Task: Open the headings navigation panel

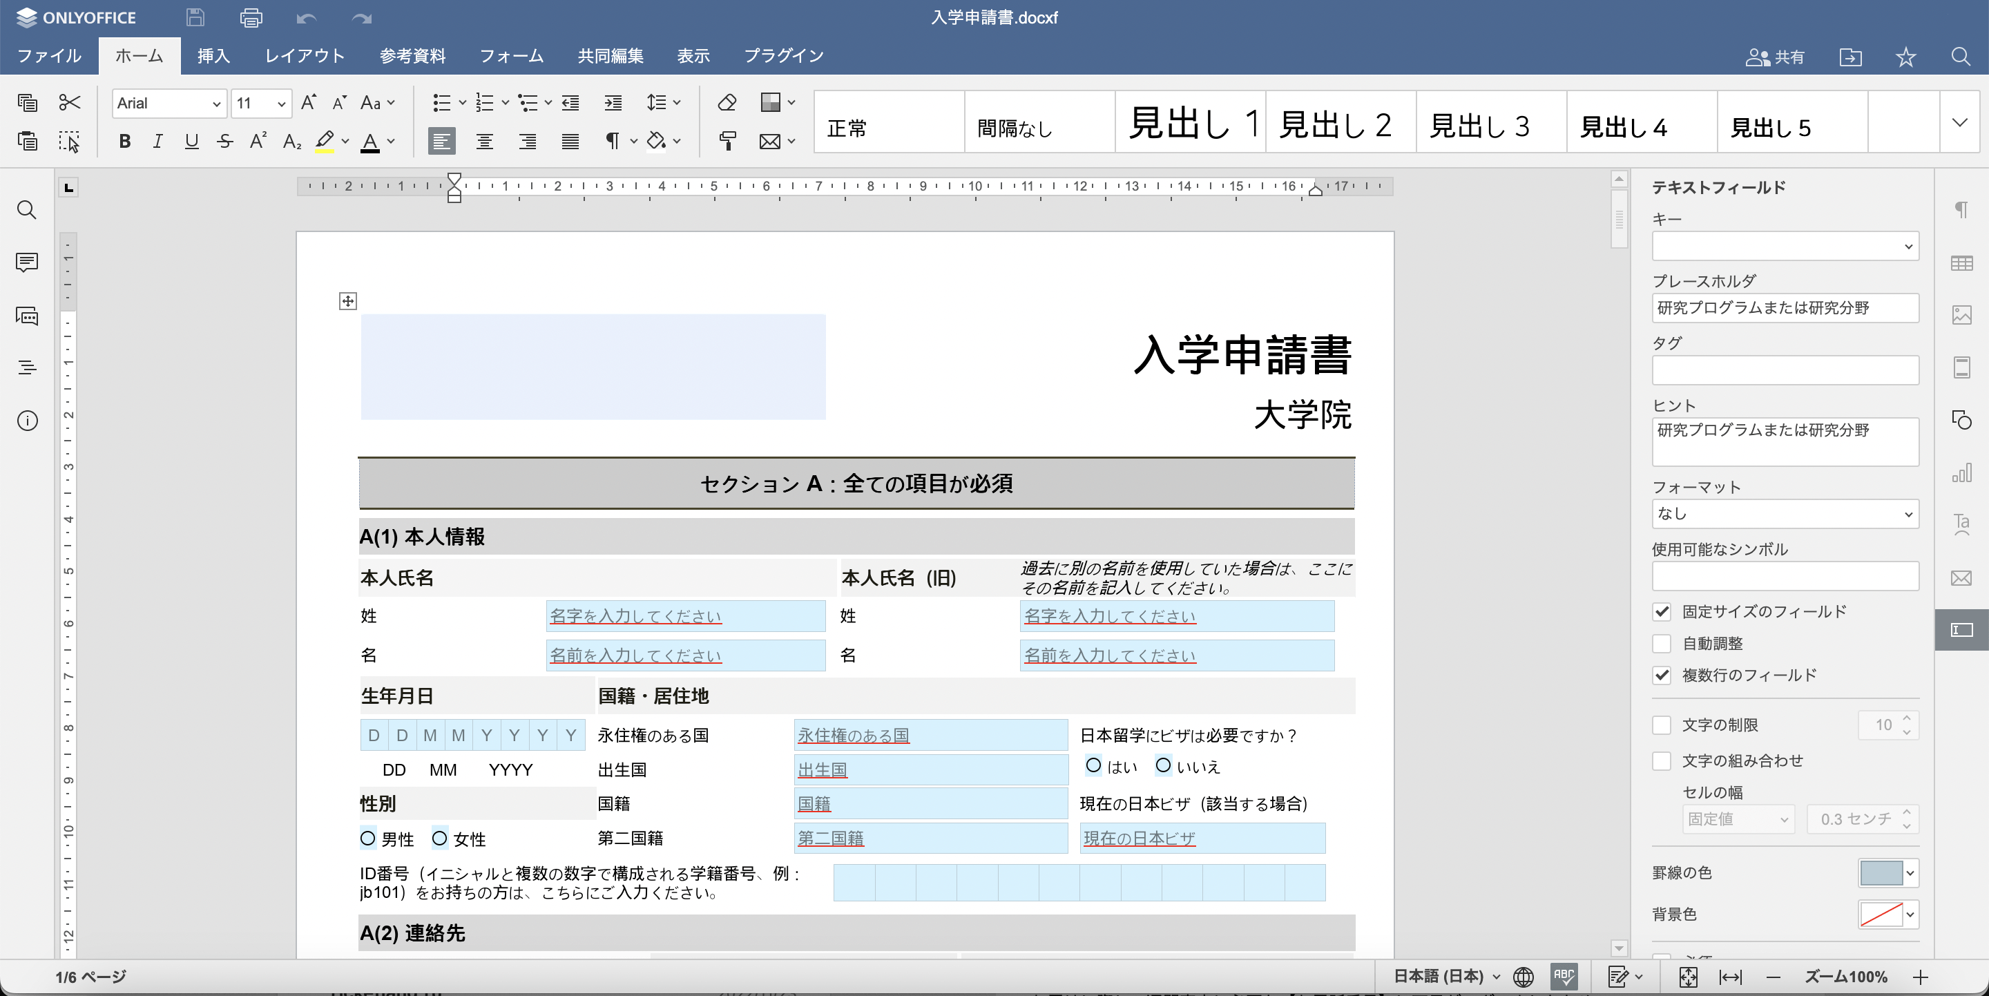Action: (x=26, y=367)
